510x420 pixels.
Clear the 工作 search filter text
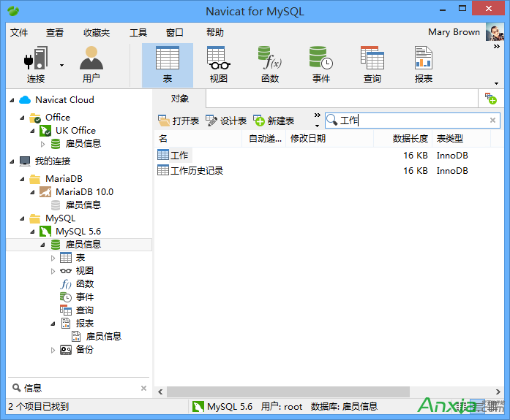click(x=492, y=121)
